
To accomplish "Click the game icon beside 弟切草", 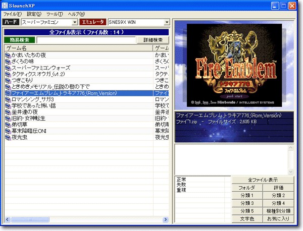I will [x=8, y=125].
